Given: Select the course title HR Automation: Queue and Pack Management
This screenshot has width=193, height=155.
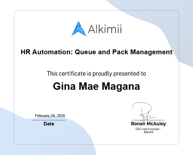Looking at the screenshot, I should 96,52.
